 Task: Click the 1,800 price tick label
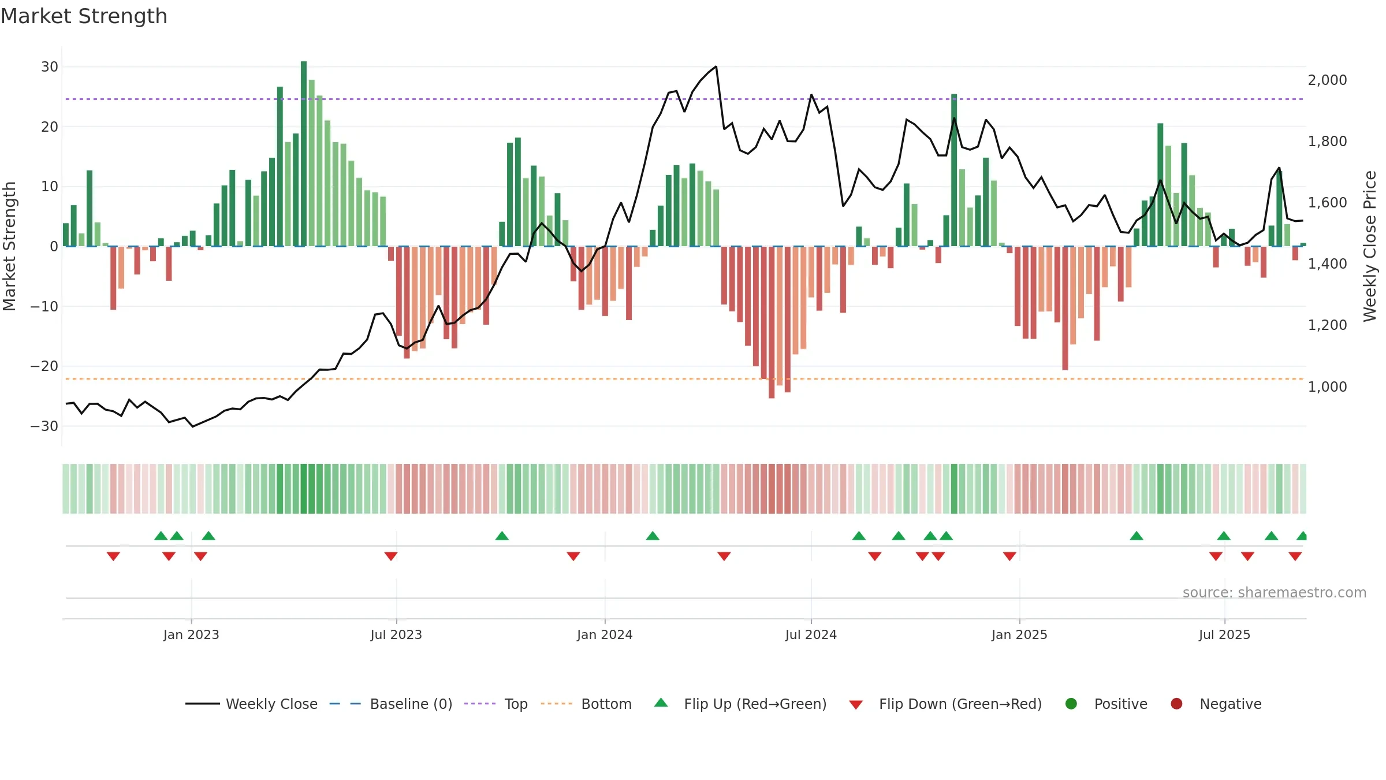(x=1327, y=141)
